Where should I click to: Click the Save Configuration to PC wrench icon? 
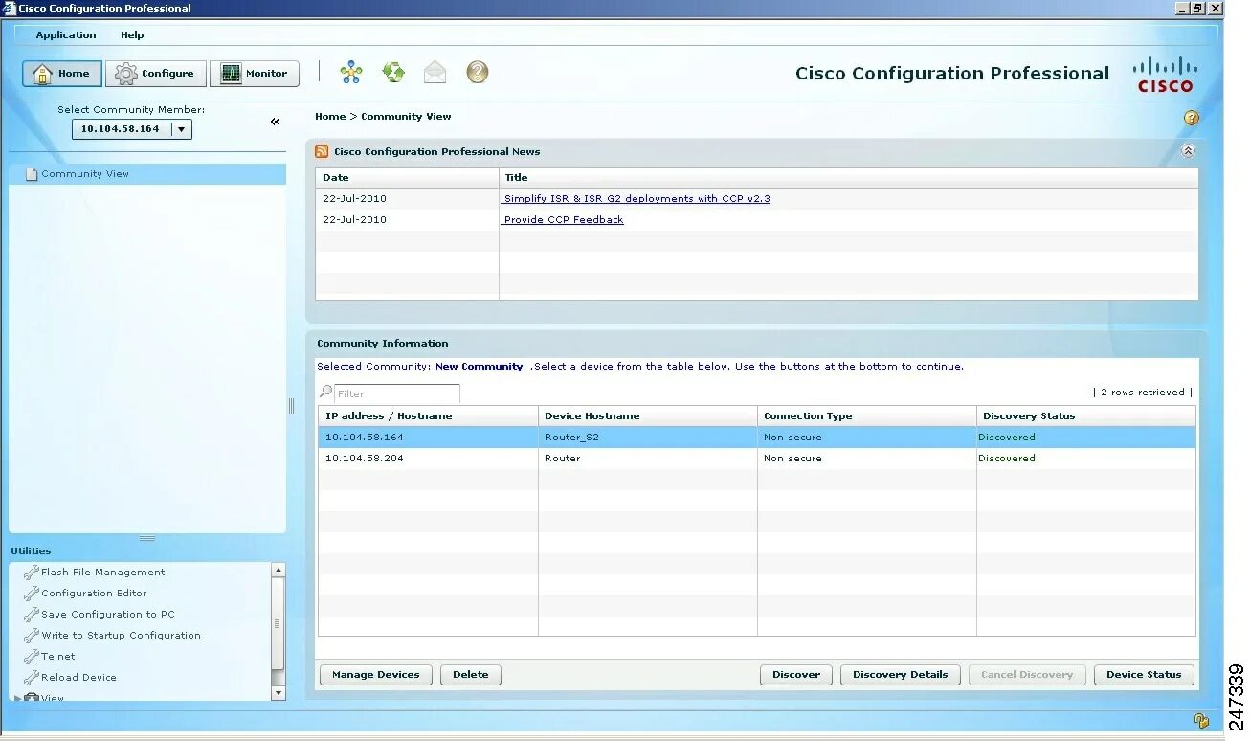click(32, 615)
